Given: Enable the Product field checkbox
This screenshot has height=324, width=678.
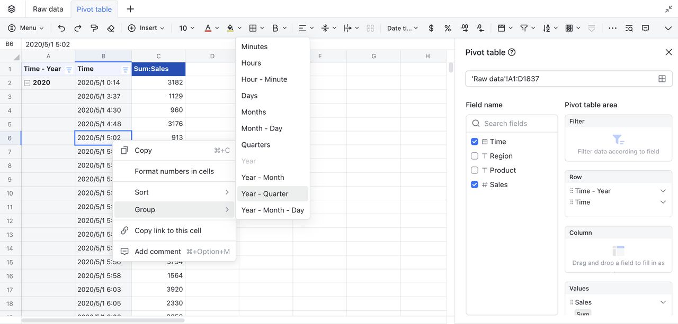Looking at the screenshot, I should pos(475,170).
